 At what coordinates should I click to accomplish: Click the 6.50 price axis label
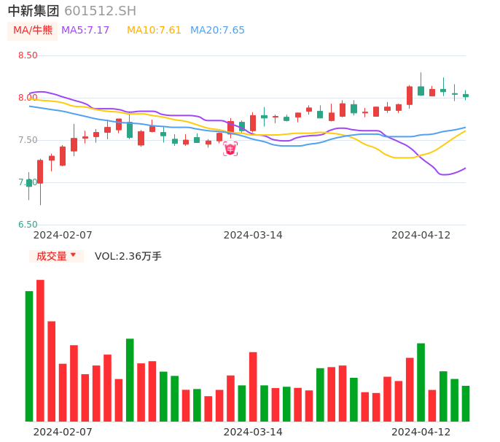[x=28, y=225]
